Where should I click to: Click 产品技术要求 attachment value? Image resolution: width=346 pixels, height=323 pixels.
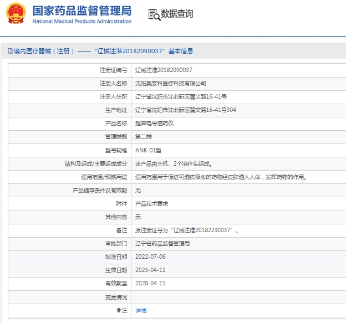pos(151,203)
